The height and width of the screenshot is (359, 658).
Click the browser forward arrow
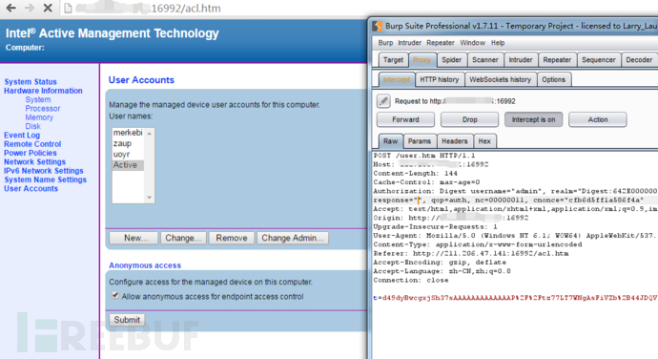(29, 8)
